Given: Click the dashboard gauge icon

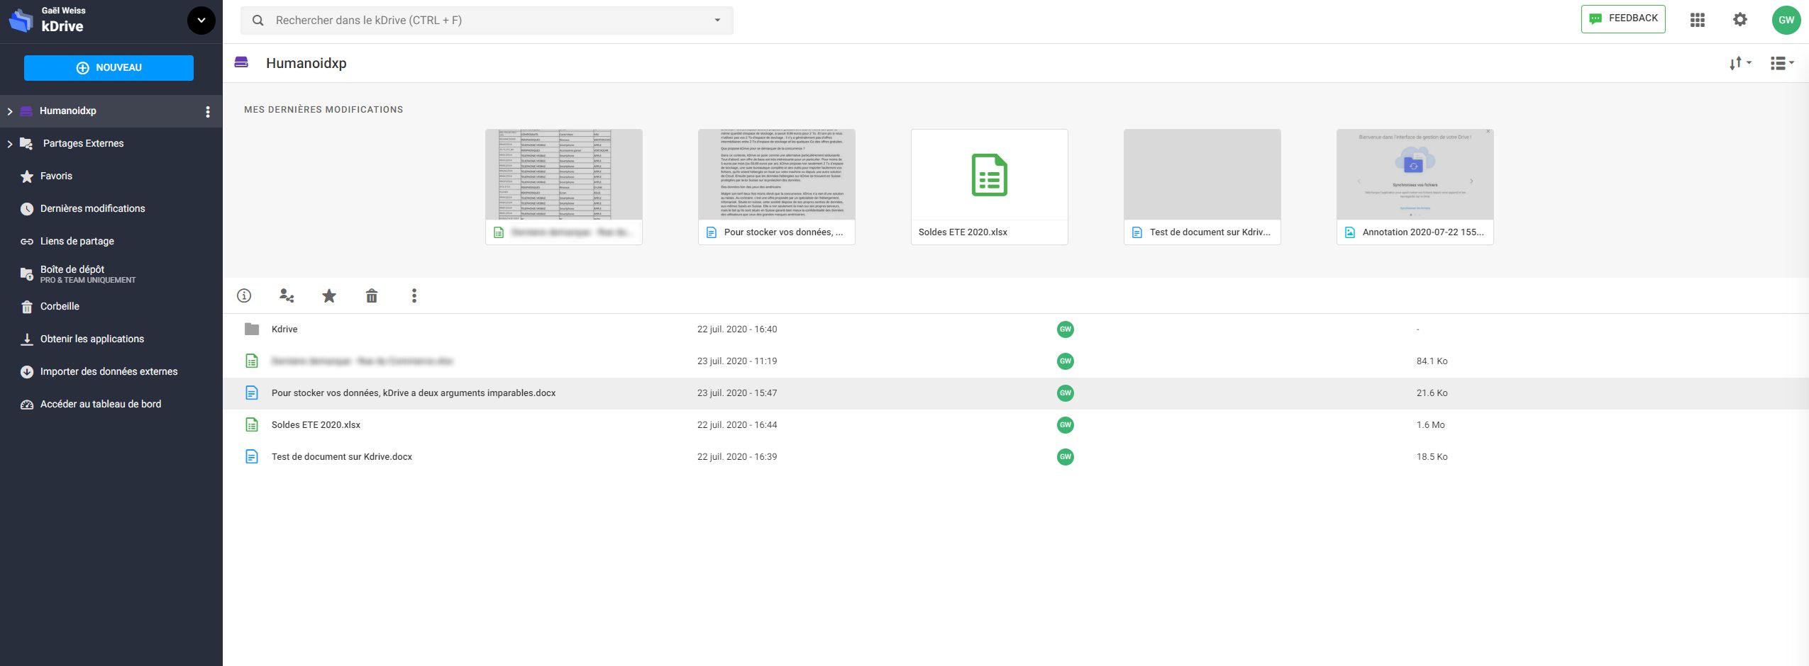Looking at the screenshot, I should pyautogui.click(x=27, y=405).
